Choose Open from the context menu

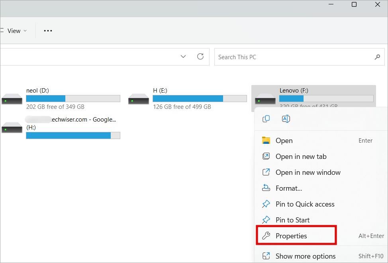coord(320,141)
